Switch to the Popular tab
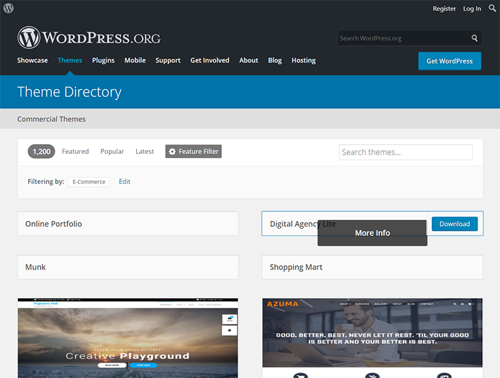This screenshot has width=500, height=378. coord(112,151)
